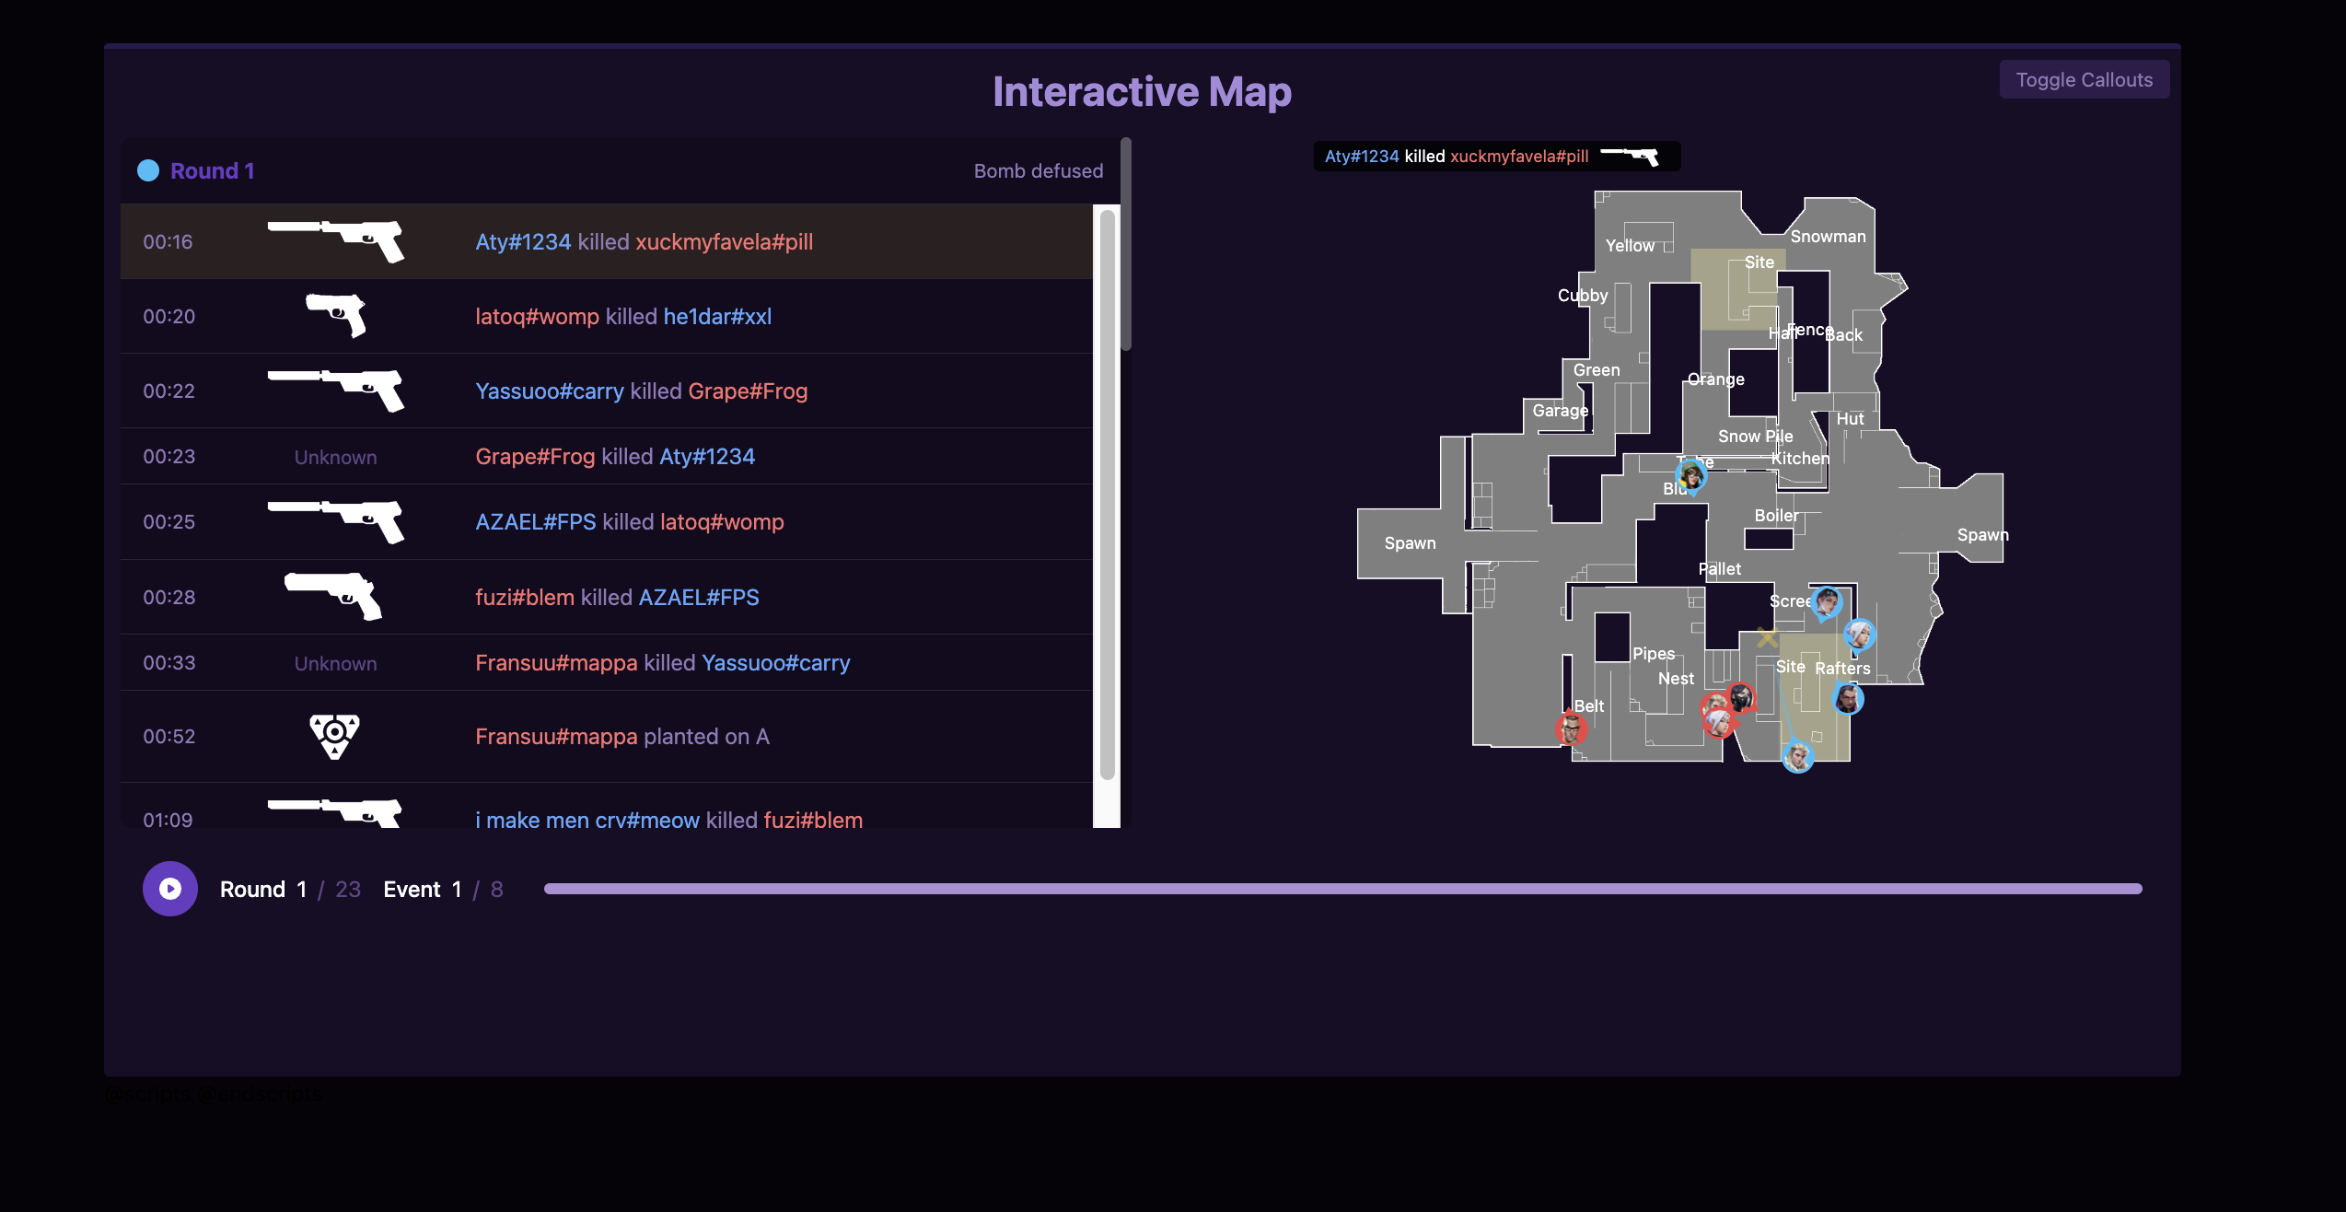Click the 'Nest' callout on the map
The image size is (2346, 1212).
coord(1676,678)
